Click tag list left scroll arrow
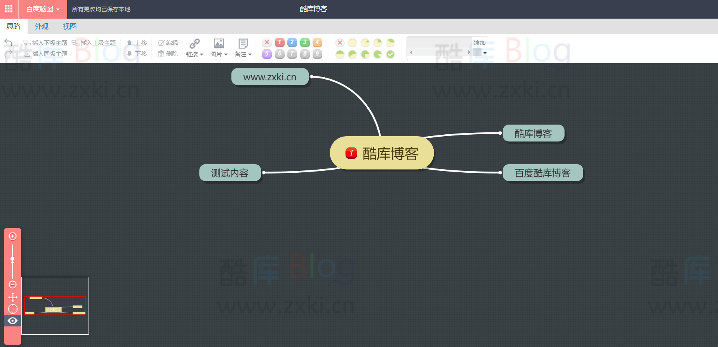718x347 pixels. [x=411, y=52]
